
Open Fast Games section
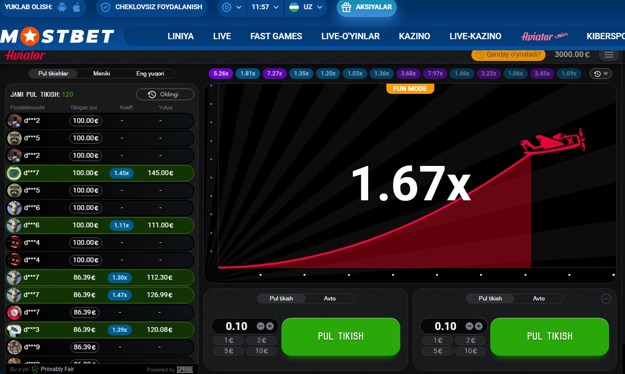click(276, 36)
